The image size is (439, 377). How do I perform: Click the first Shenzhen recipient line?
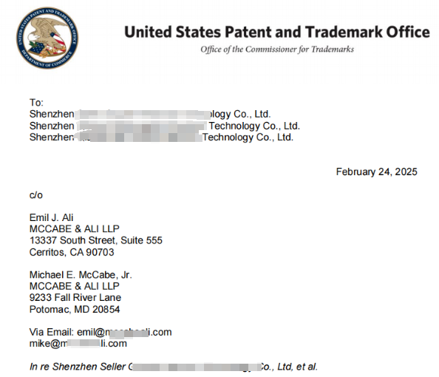point(150,115)
